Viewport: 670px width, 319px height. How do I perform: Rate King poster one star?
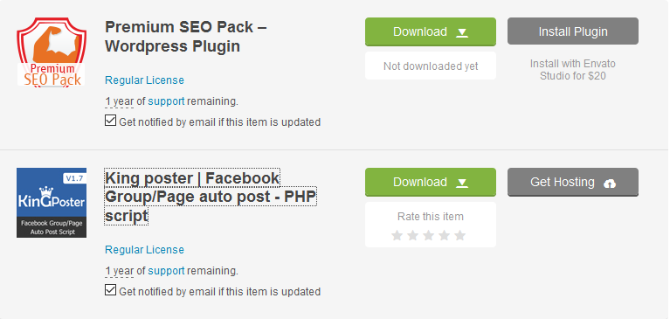pyautogui.click(x=397, y=235)
